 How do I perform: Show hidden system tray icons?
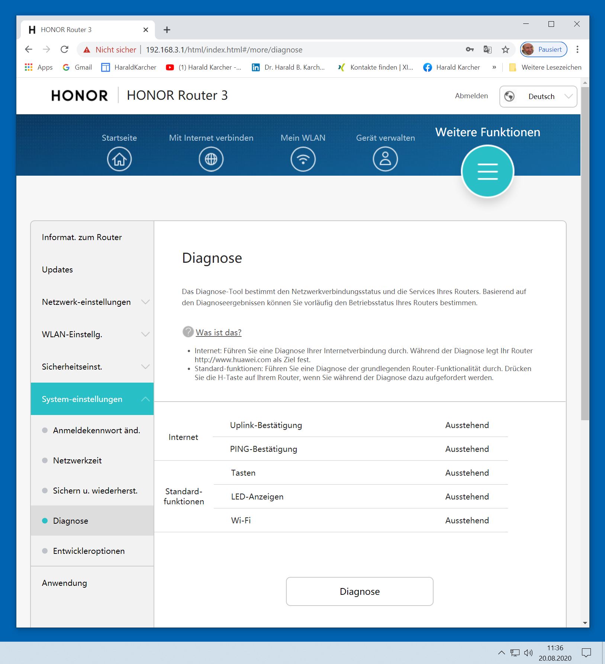pos(501,652)
